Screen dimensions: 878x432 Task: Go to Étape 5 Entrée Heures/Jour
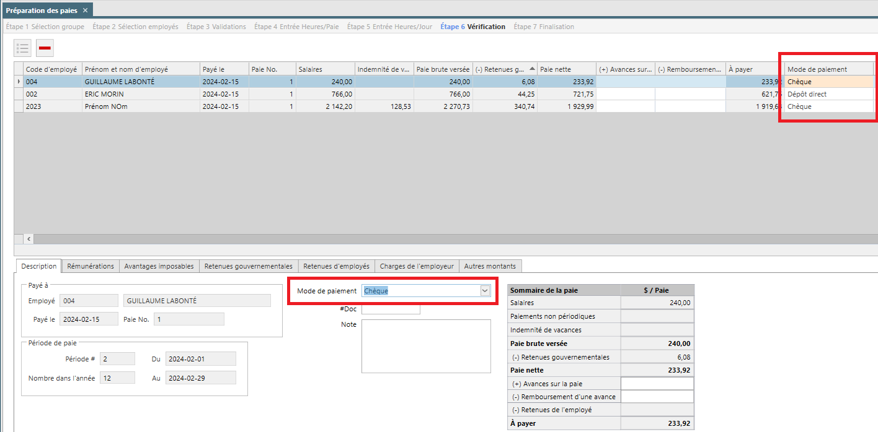389,27
